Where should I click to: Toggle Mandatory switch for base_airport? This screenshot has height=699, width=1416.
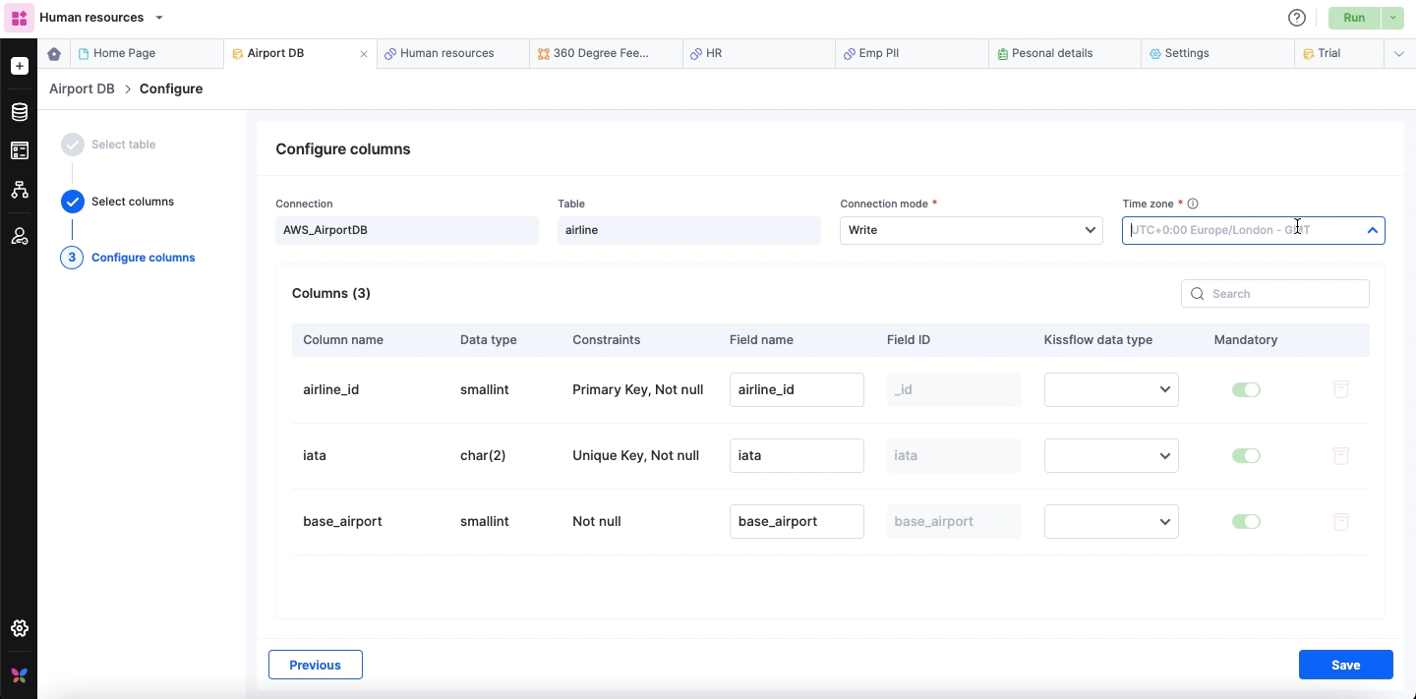(x=1246, y=521)
